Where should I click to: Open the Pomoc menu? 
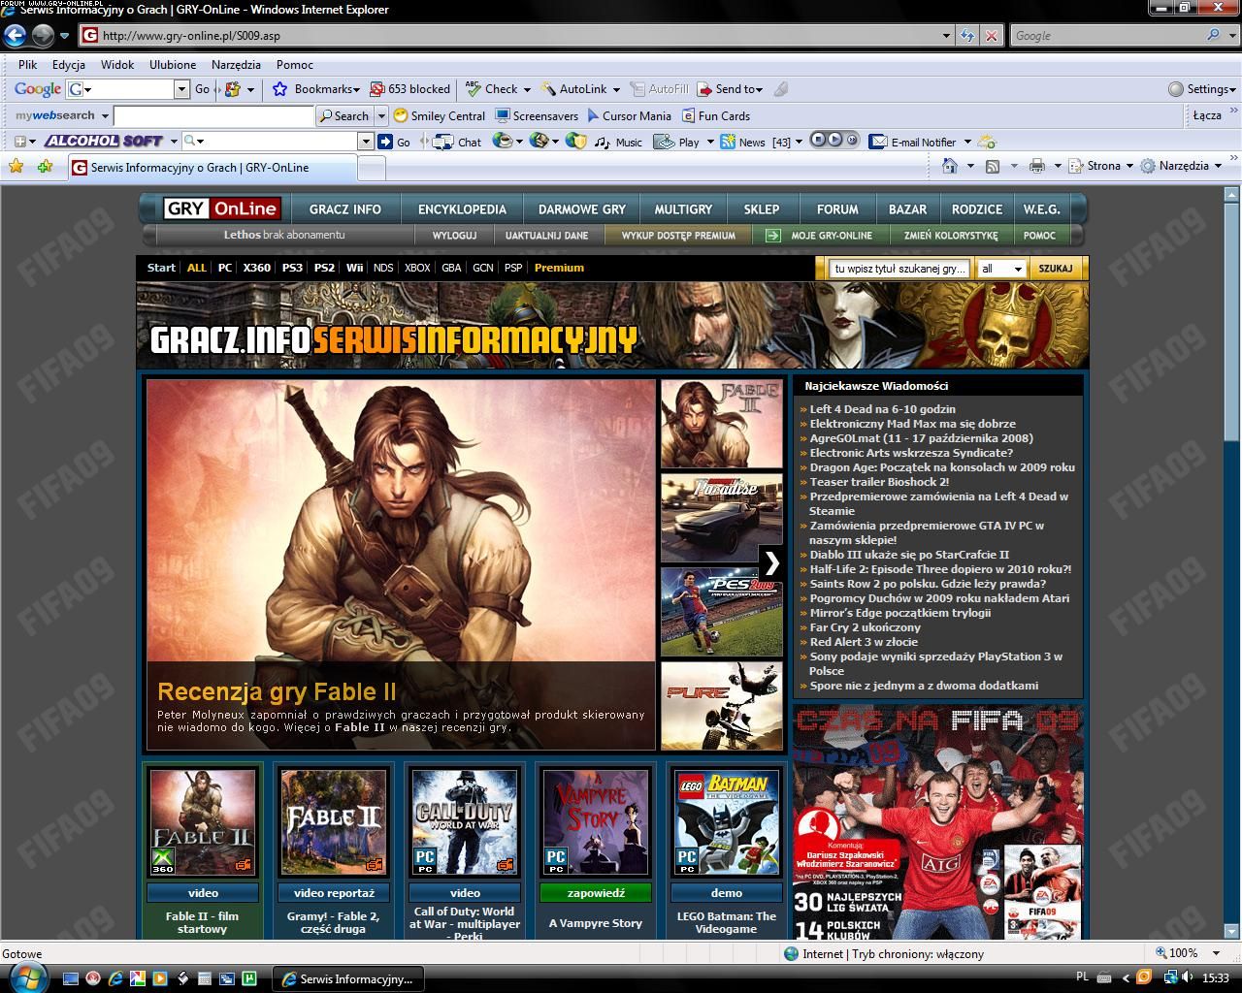pos(295,64)
